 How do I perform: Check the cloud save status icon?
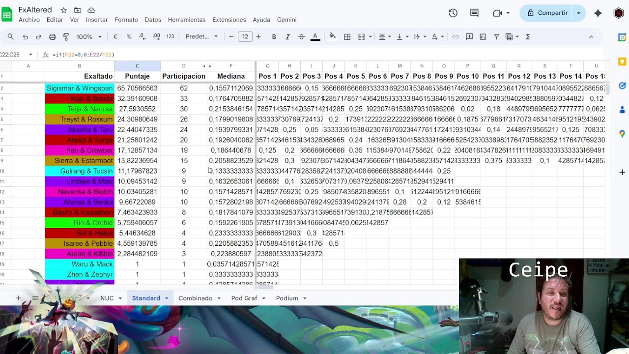(x=91, y=10)
